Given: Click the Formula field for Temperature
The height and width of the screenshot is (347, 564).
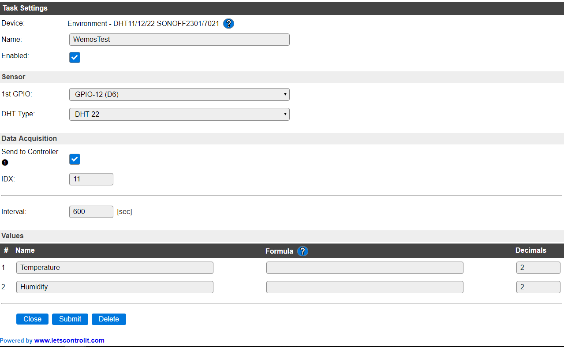Looking at the screenshot, I should (365, 268).
